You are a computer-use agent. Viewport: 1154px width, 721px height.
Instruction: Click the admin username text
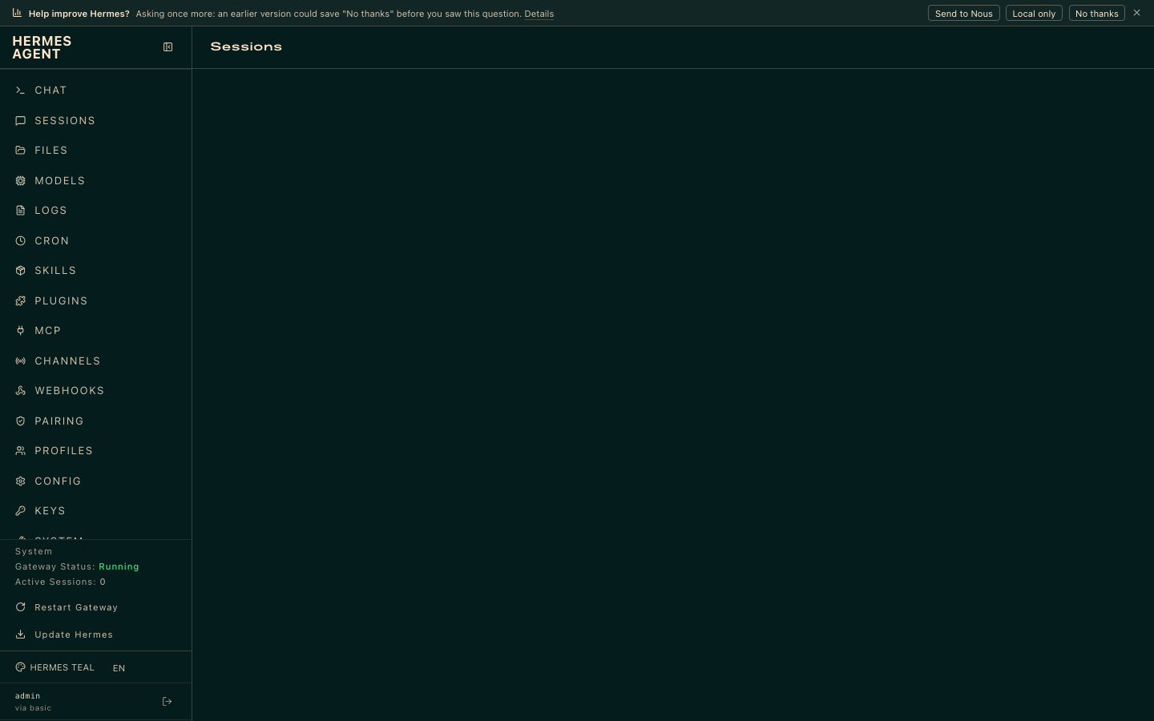click(x=27, y=696)
